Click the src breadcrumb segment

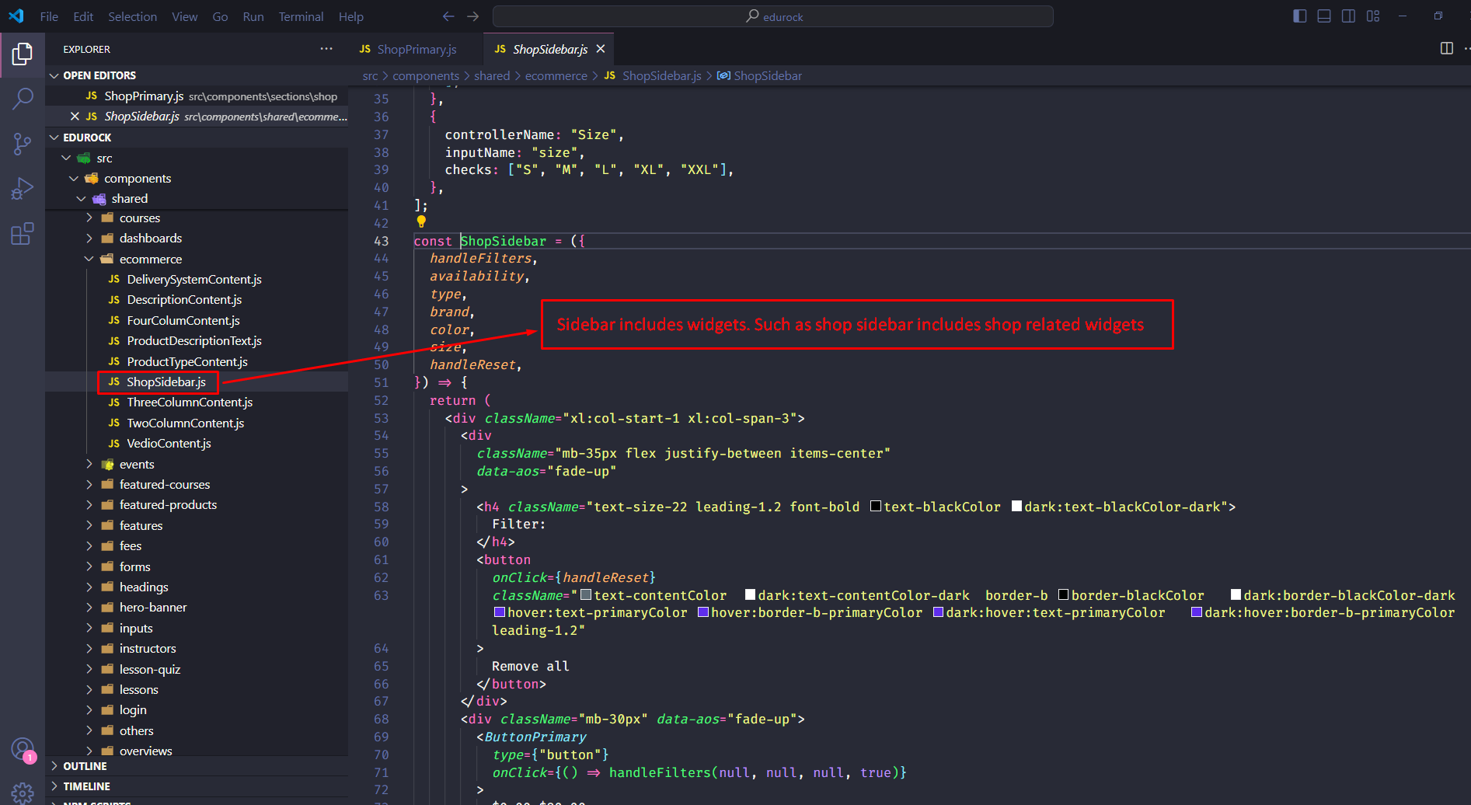pyautogui.click(x=370, y=75)
